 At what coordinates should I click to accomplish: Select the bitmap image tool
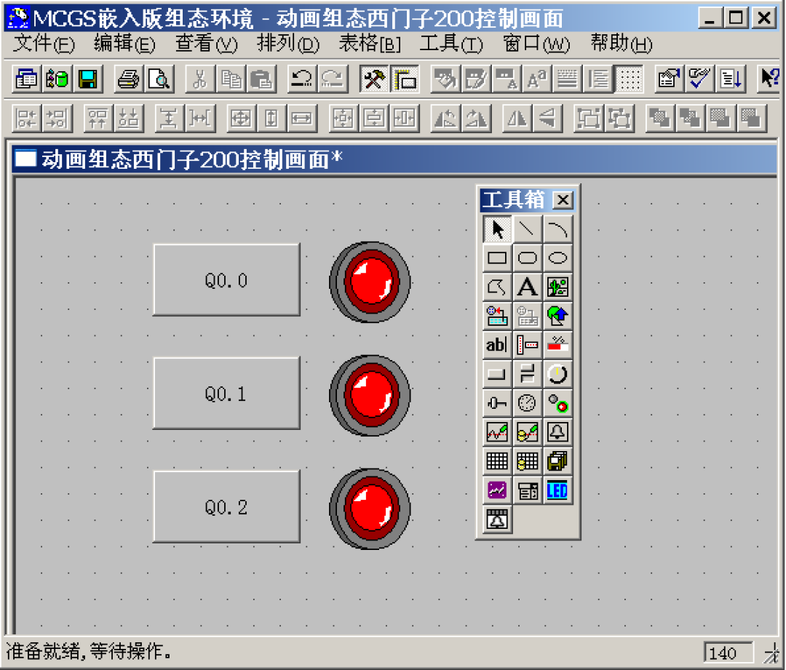(557, 287)
